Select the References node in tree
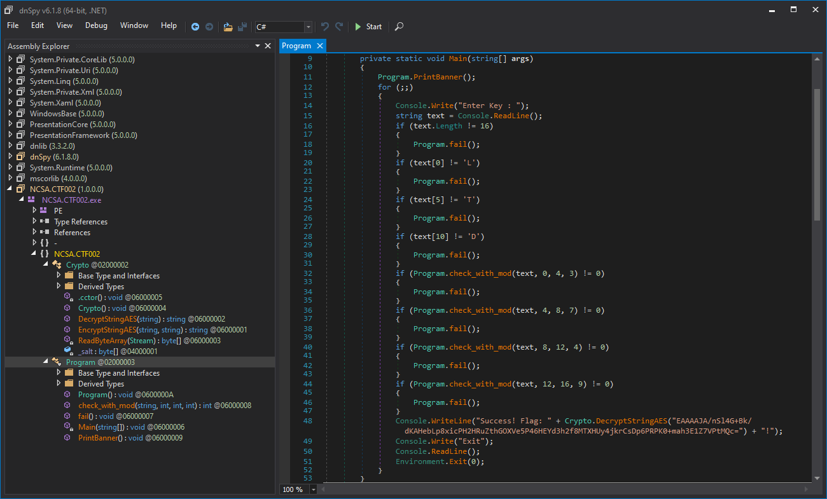 [x=73, y=232]
